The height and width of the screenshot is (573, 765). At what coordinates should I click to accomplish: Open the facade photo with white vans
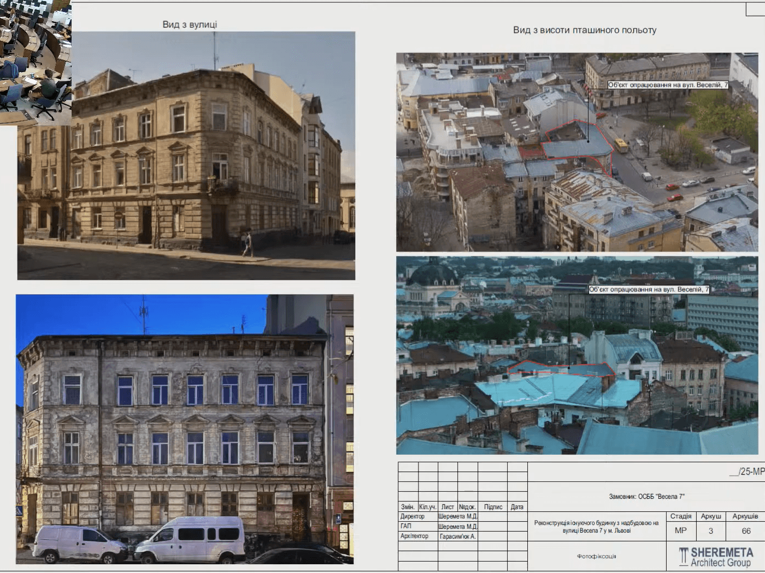184,429
